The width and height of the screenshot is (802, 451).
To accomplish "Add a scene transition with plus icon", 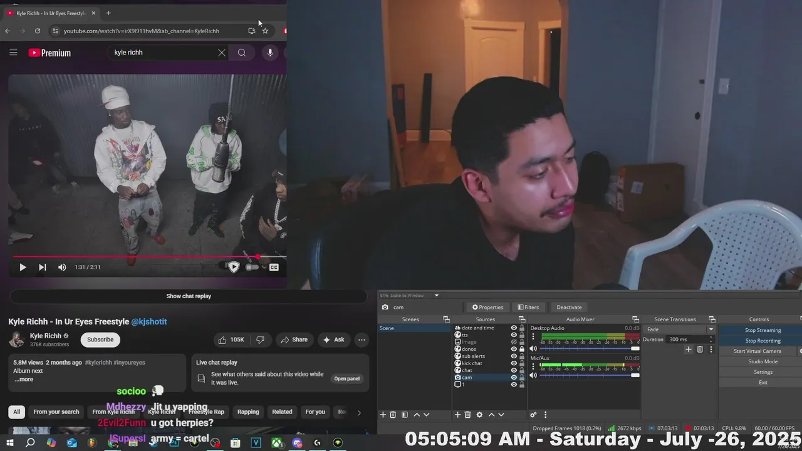I will (688, 350).
